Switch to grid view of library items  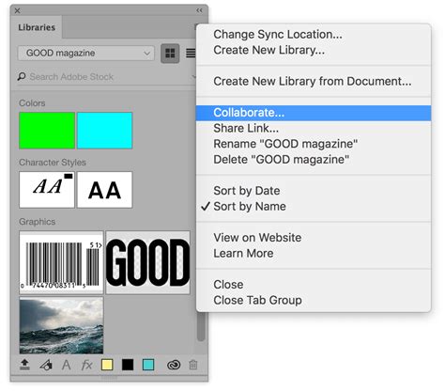[170, 54]
